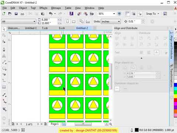This screenshot has height=133, width=177.
Task: Click the Full-screen preview icon
Action: pos(119,14)
